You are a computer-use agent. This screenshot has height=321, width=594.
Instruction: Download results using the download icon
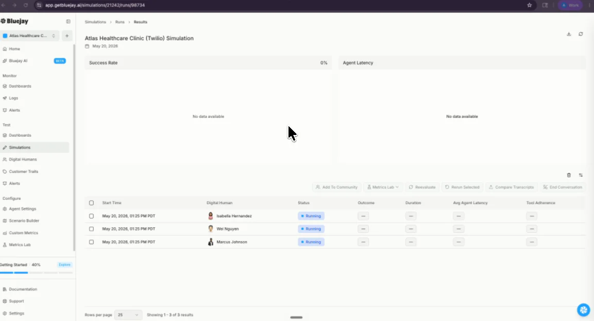569,34
